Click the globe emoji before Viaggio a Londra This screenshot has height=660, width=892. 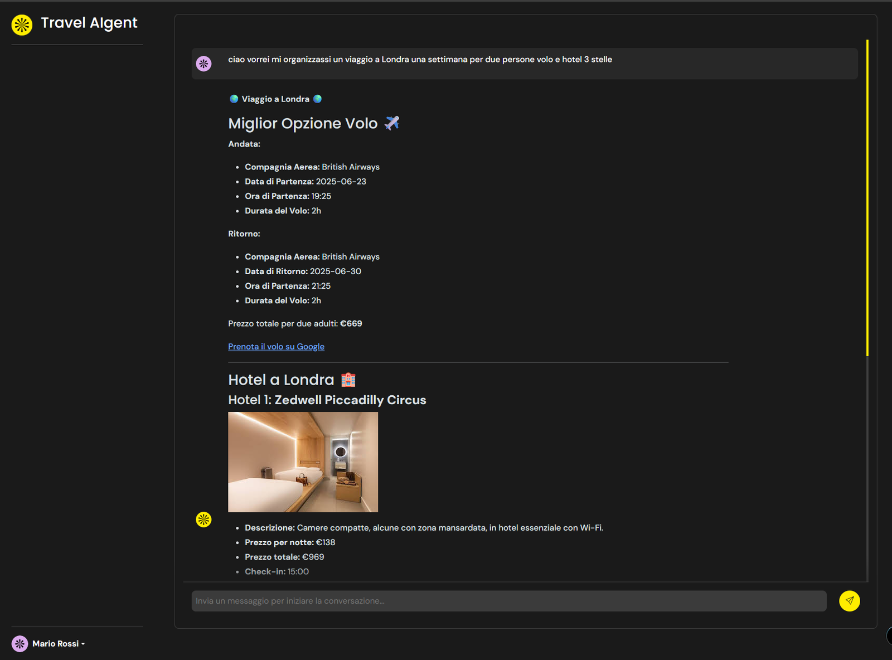(234, 99)
